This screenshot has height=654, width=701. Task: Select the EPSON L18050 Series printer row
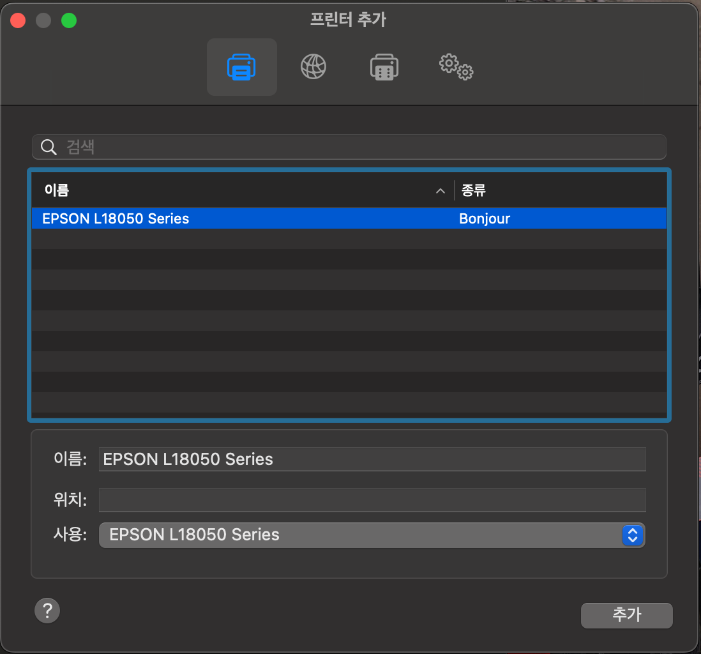pos(349,218)
